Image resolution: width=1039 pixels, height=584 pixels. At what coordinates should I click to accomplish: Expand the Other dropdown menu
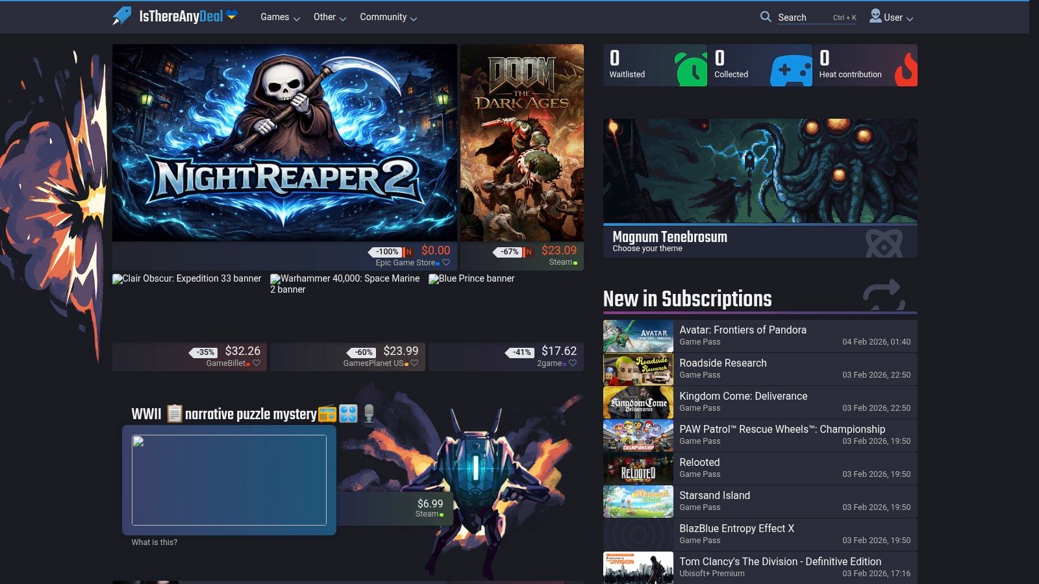click(329, 18)
